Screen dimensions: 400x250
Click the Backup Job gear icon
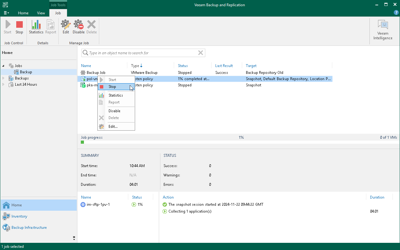(x=83, y=73)
